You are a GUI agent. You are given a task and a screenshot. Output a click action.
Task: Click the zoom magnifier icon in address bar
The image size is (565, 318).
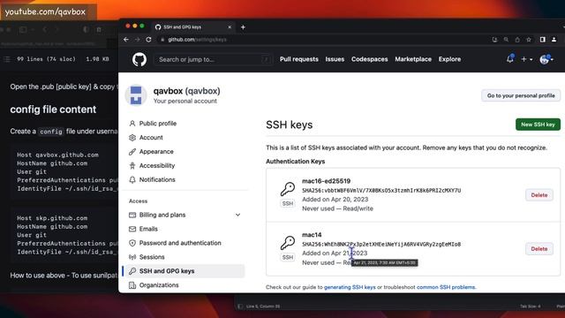point(506,40)
